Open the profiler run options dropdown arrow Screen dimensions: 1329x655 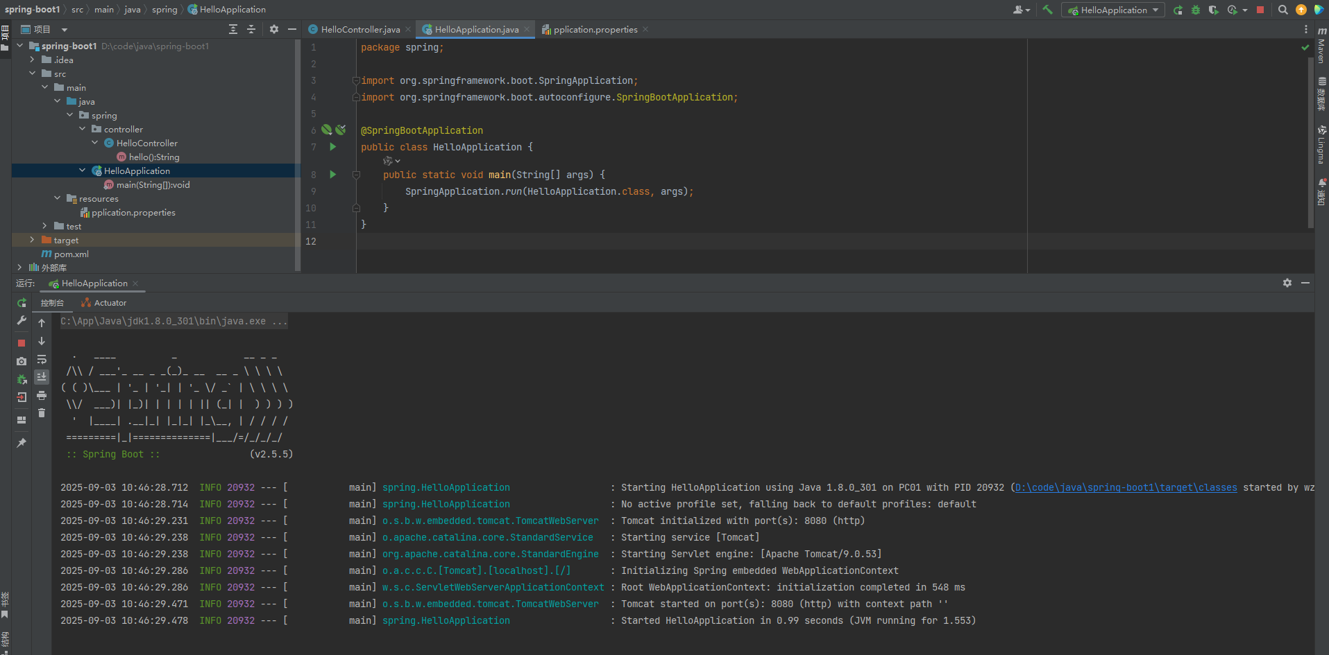1244,10
